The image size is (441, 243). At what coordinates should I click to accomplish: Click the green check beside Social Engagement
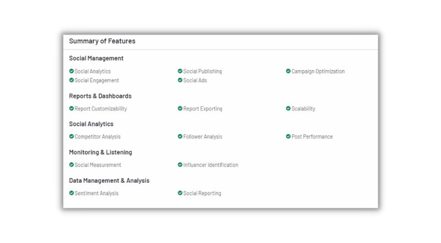tap(72, 80)
